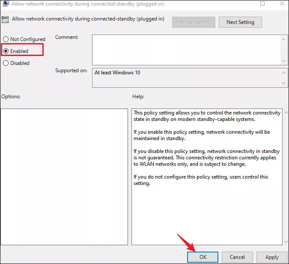Click the 'Options:' label
This screenshot has height=264, width=289.
pyautogui.click(x=11, y=97)
